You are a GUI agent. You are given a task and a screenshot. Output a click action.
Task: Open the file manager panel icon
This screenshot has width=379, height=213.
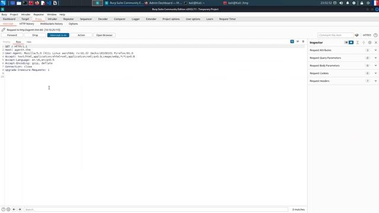pos(19,3)
